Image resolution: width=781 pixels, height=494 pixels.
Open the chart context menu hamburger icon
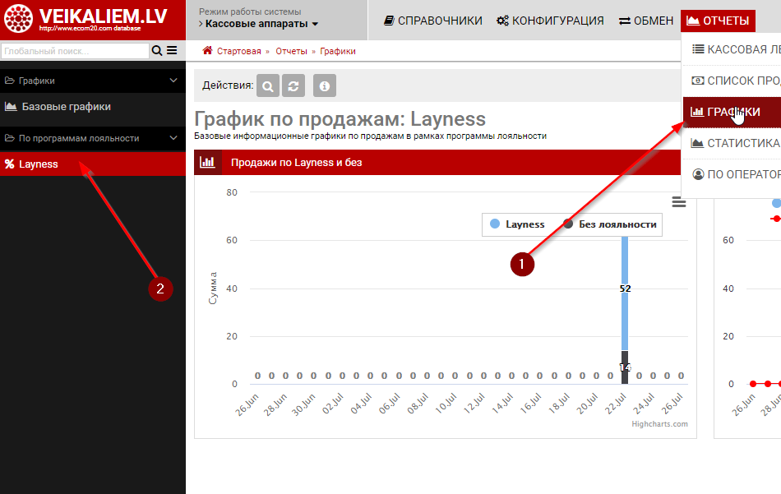pyautogui.click(x=678, y=202)
